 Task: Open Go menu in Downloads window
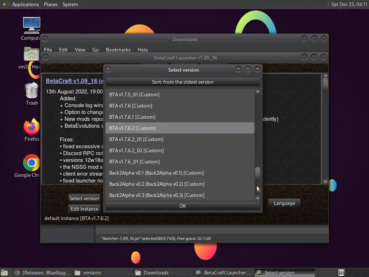95,50
